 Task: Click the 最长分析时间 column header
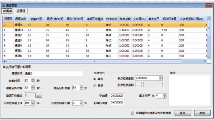75,19
